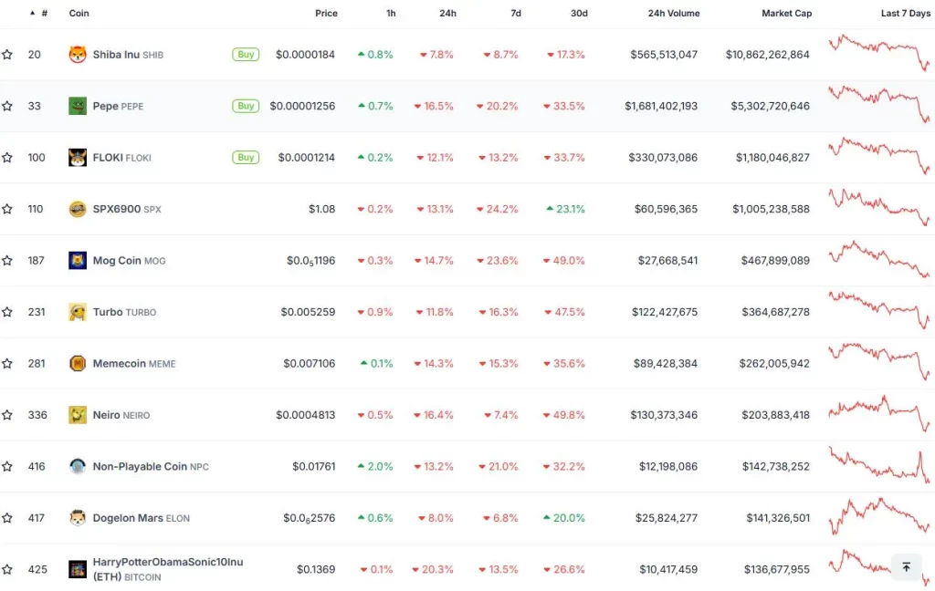The image size is (935, 591).
Task: Sort by the 24h change column
Action: click(447, 13)
